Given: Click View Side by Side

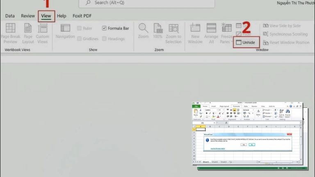Looking at the screenshot, I should tap(282, 26).
